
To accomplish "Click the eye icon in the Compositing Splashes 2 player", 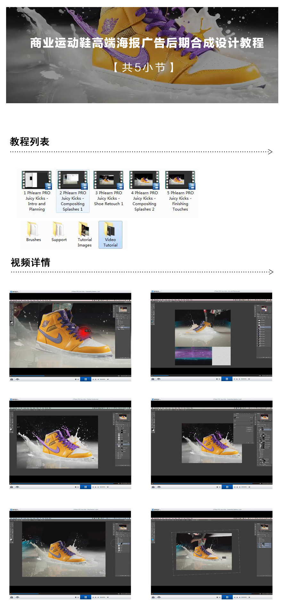I will 159,487.
